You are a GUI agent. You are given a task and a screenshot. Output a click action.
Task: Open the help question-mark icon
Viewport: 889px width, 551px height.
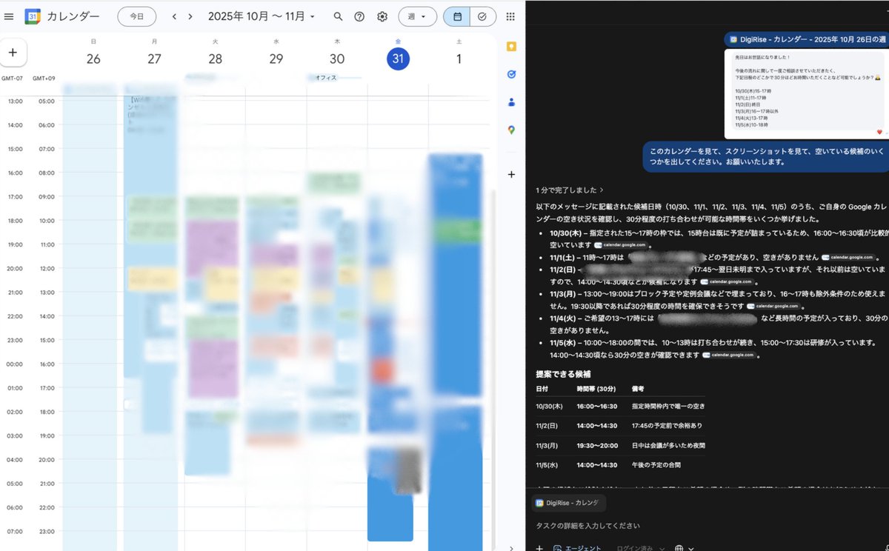point(359,16)
